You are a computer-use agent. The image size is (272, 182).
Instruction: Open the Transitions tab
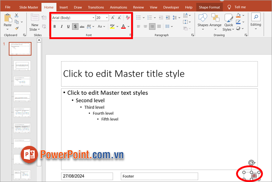click(x=96, y=7)
